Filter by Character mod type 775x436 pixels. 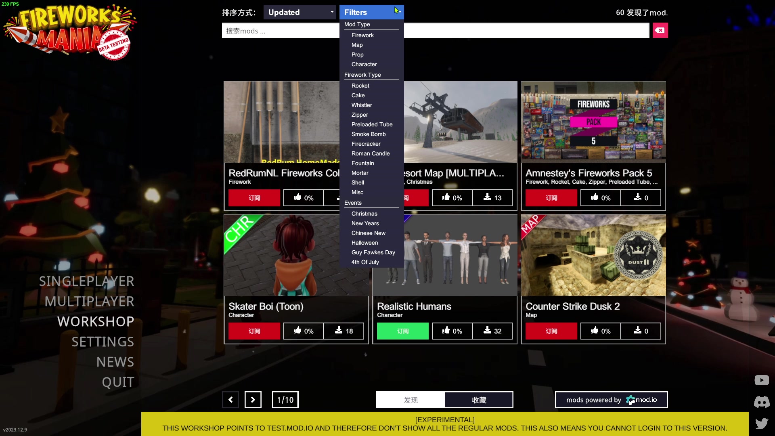364,64
